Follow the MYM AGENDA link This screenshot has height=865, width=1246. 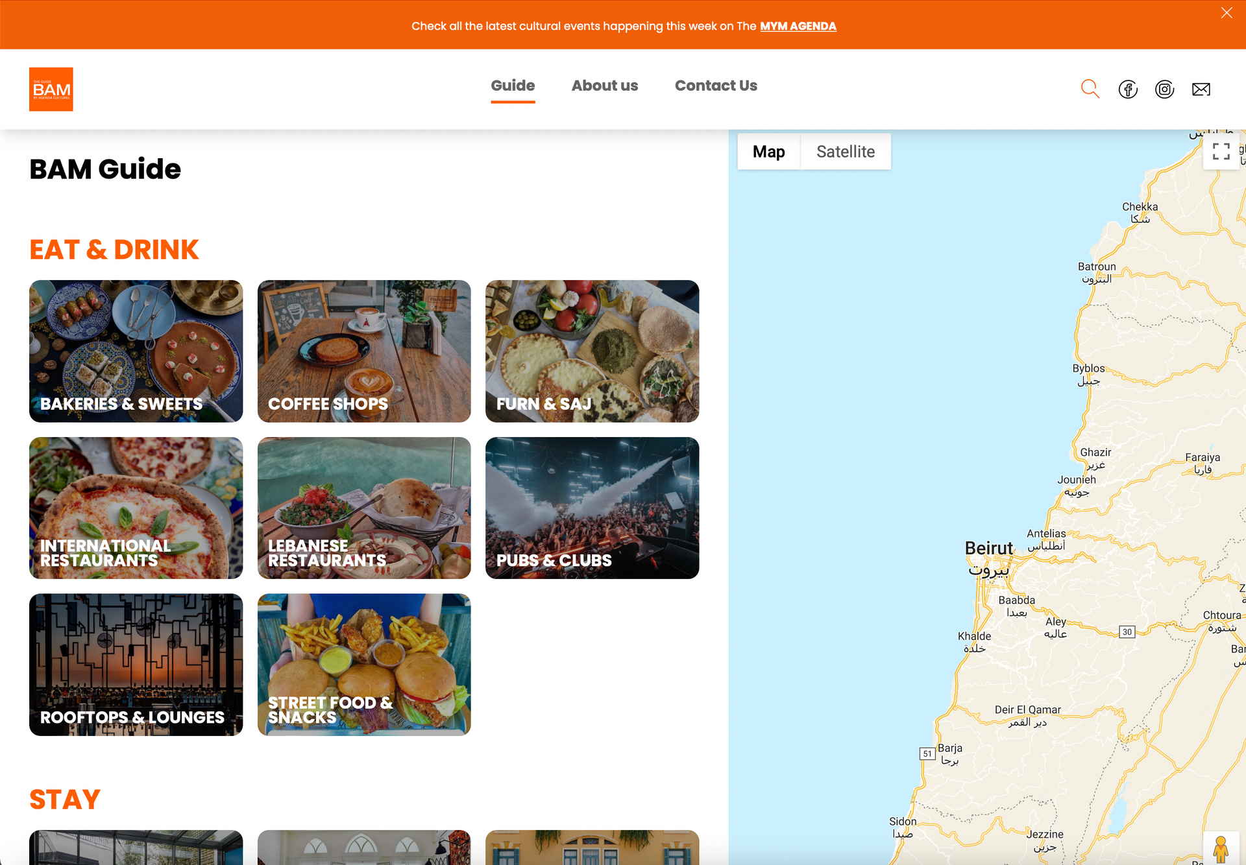pos(798,26)
